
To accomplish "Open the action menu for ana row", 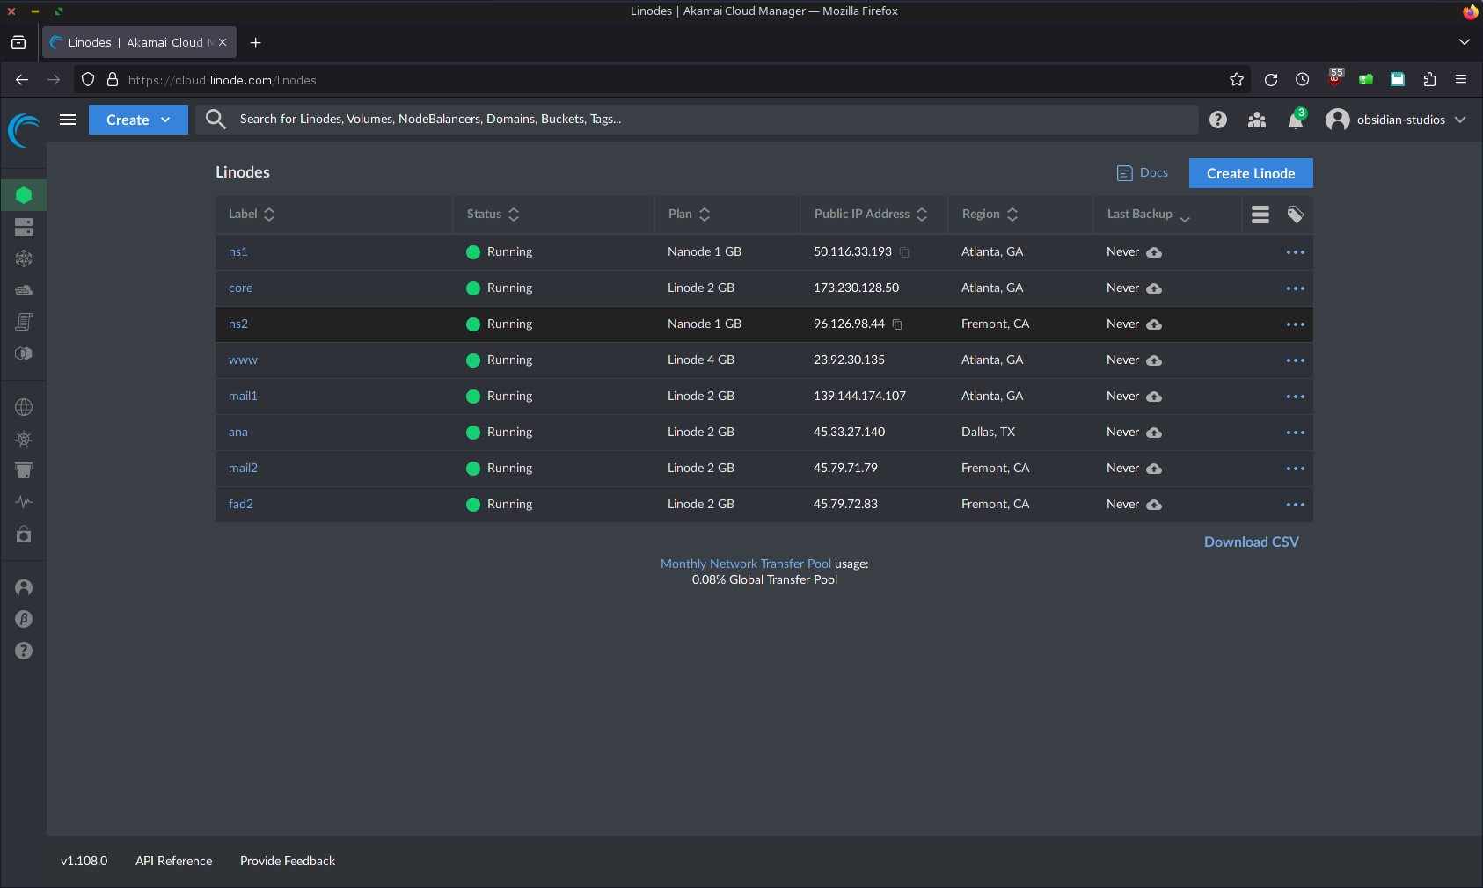I will [x=1296, y=433].
